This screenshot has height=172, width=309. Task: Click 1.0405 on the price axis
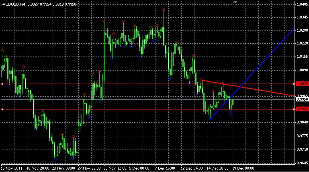[x=302, y=4]
